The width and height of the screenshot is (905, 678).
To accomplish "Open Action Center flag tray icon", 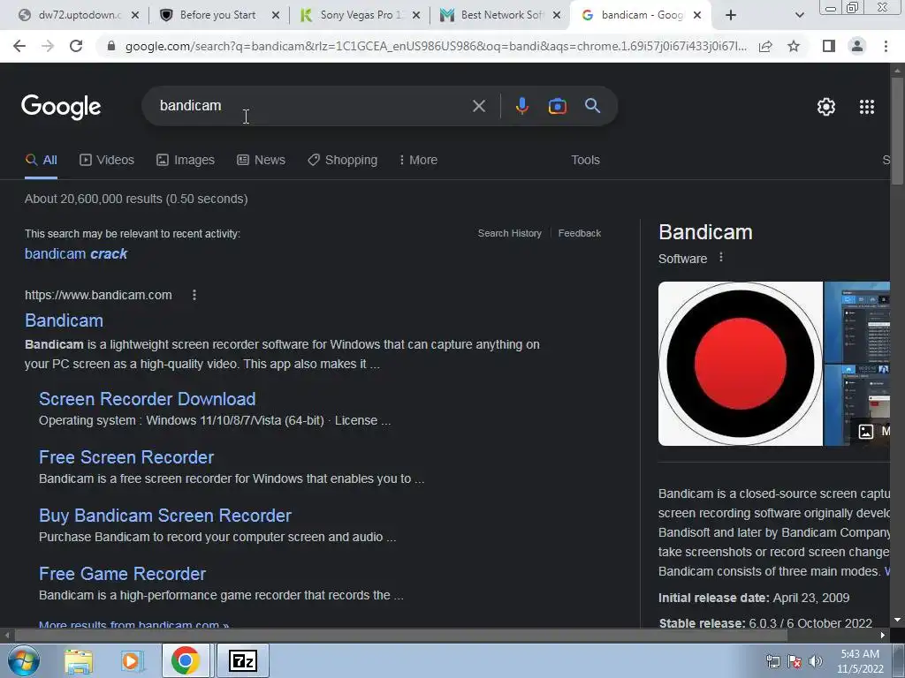I will pyautogui.click(x=795, y=661).
